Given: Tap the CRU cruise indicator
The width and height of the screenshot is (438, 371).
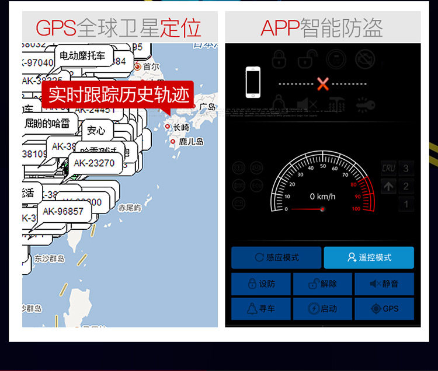Looking at the screenshot, I should pos(388,168).
